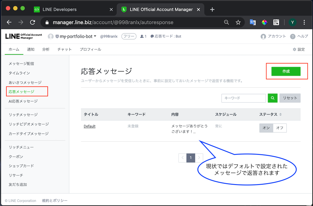Open リサーチ in the sidebar
The height and width of the screenshot is (206, 313).
coord(16,175)
